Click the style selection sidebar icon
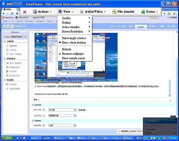The image size is (179, 141). pos(7,85)
